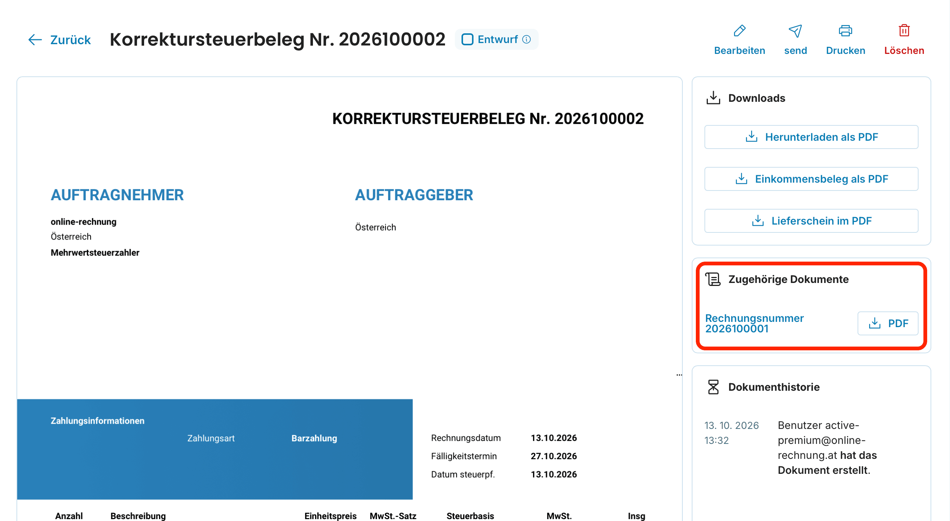
Task: Select the online-rechnung contractor name
Action: coord(83,222)
